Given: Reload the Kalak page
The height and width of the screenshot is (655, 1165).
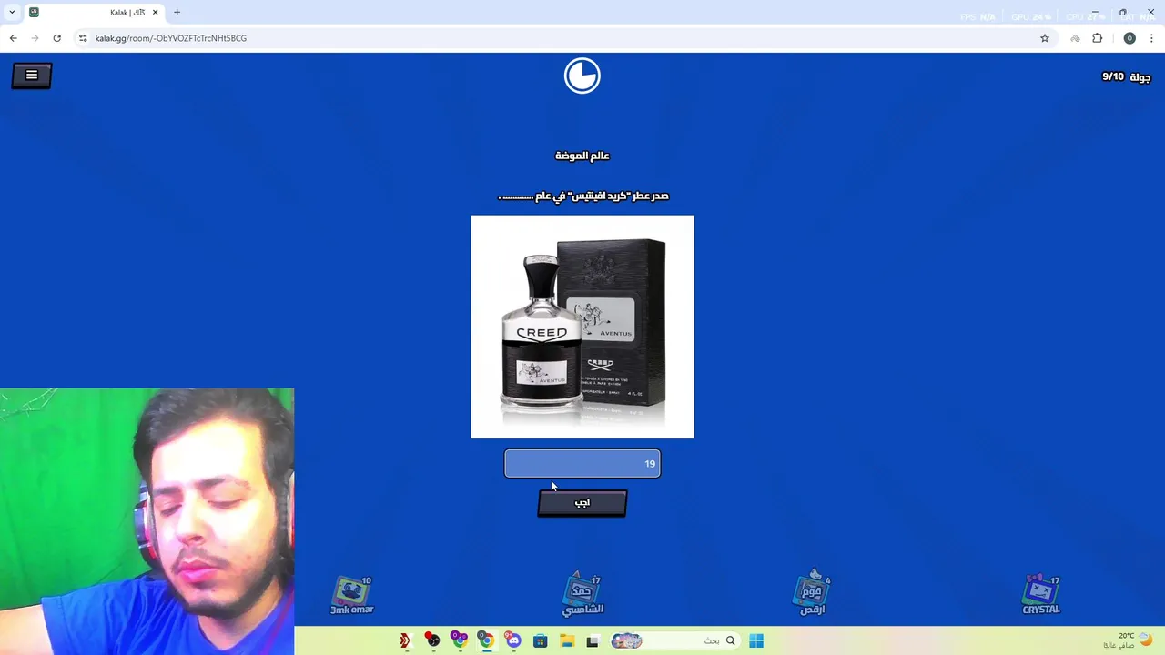Looking at the screenshot, I should pyautogui.click(x=56, y=38).
